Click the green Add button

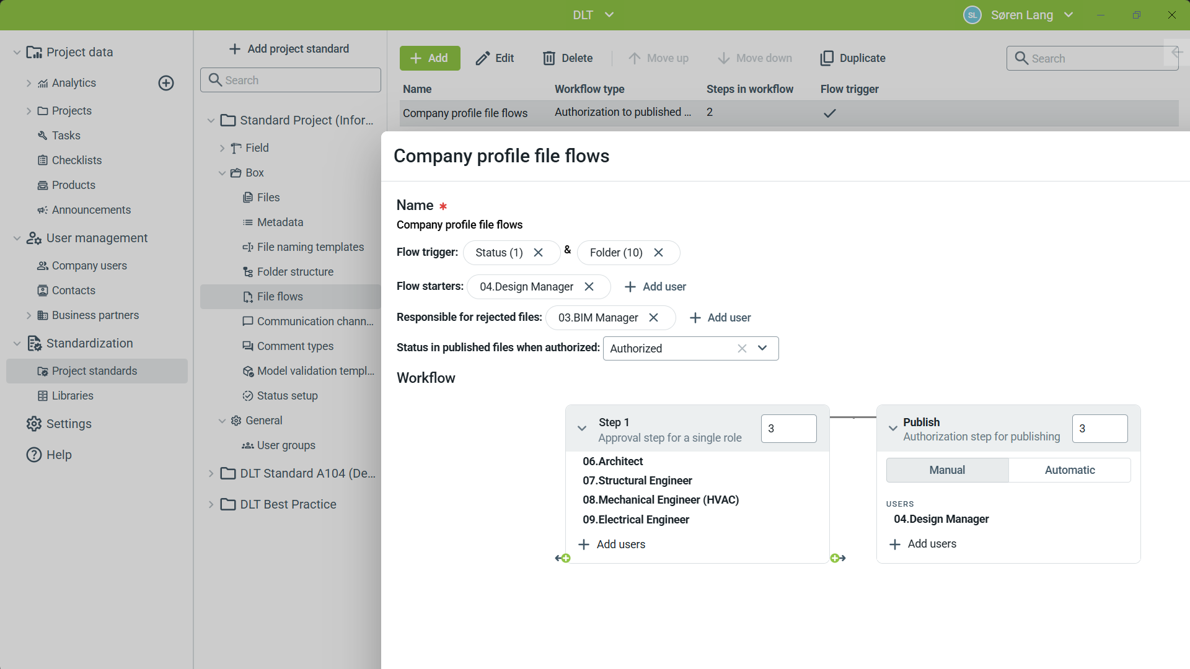click(x=430, y=58)
